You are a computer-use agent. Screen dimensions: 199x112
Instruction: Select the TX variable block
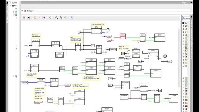(93, 45)
